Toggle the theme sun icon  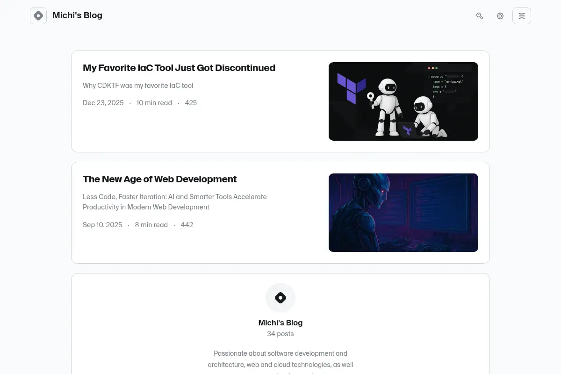[x=500, y=16]
